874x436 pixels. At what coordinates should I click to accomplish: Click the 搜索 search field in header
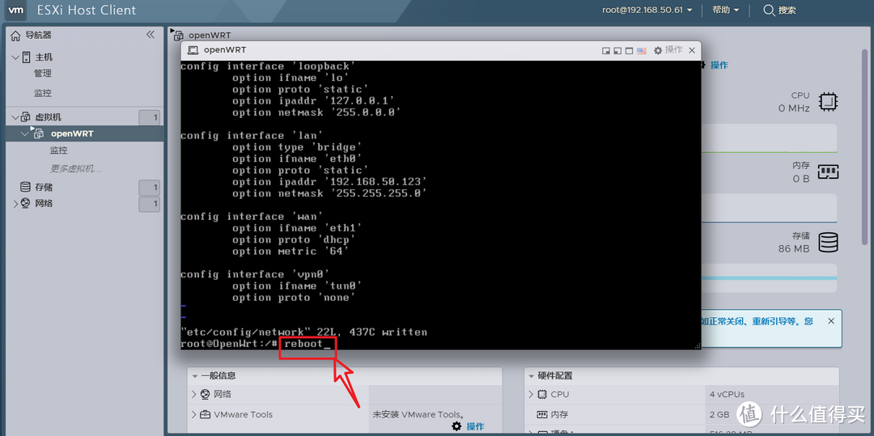tap(787, 10)
